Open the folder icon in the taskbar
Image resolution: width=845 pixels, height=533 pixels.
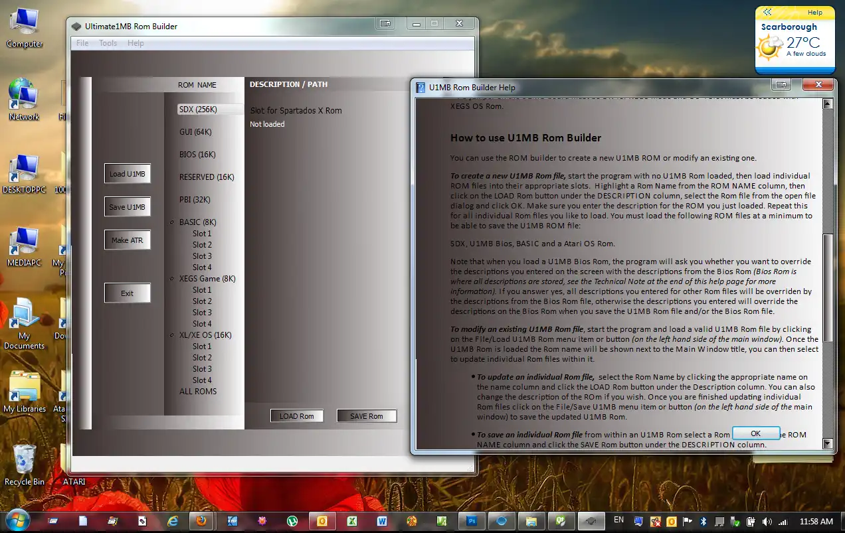(x=531, y=521)
